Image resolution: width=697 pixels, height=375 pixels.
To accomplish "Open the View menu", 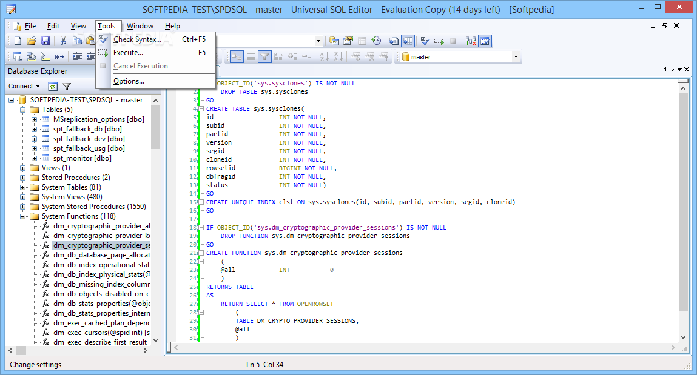I will coord(78,26).
